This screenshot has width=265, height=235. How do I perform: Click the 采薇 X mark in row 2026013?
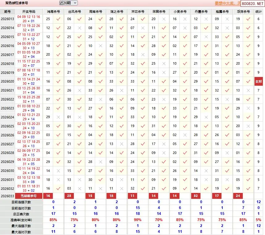tap(164, 19)
